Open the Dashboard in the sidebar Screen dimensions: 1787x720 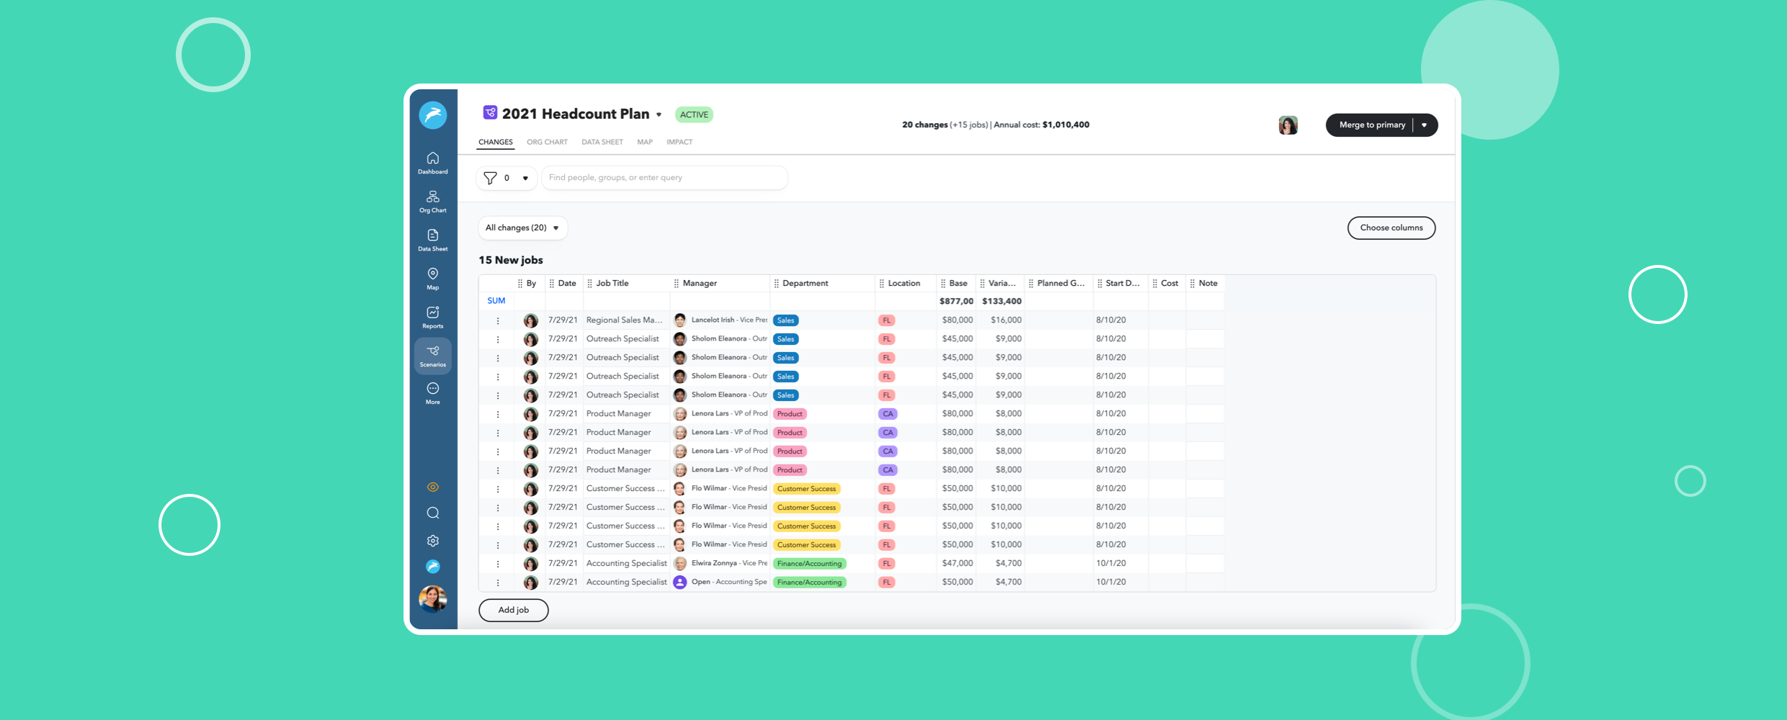coord(432,163)
